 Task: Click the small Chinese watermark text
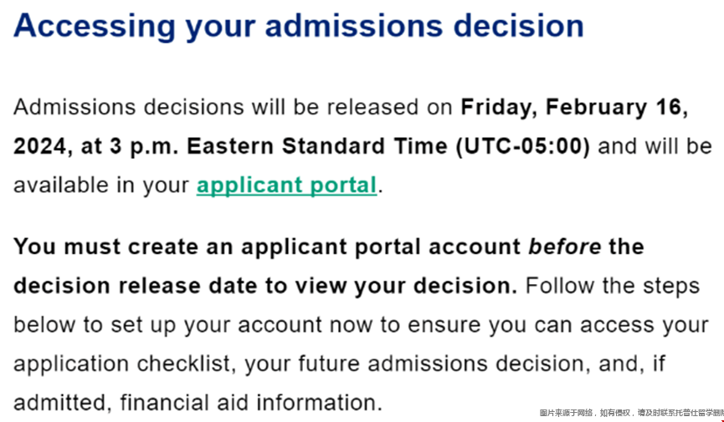coord(631,414)
